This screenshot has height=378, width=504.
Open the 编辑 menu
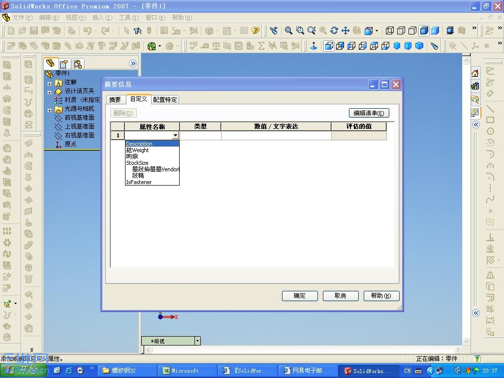(x=49, y=17)
